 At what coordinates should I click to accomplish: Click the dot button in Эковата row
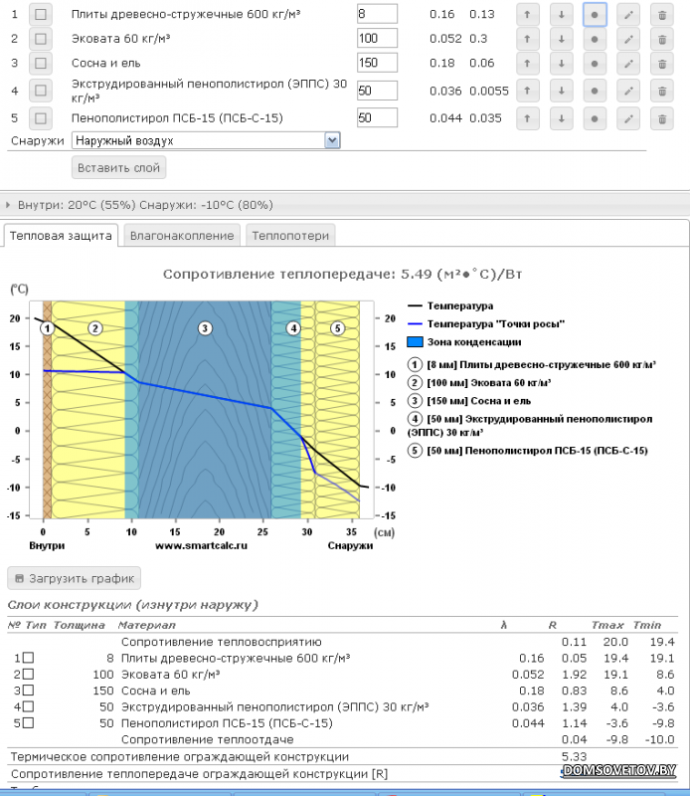[595, 39]
